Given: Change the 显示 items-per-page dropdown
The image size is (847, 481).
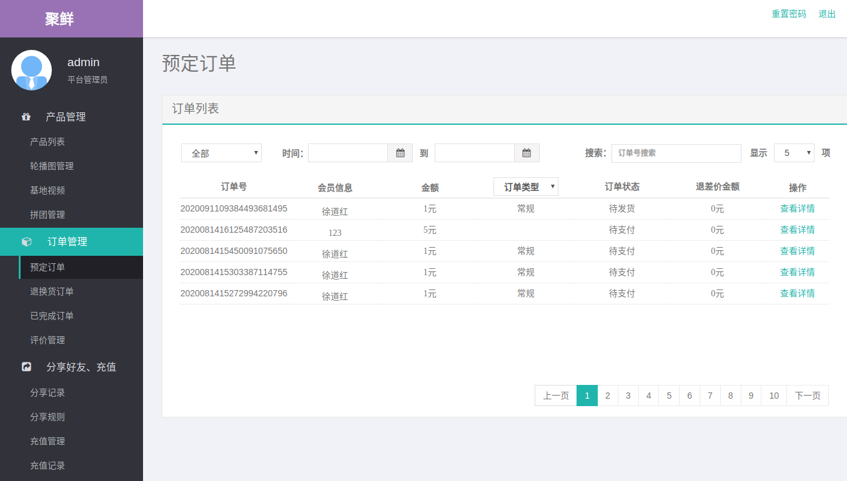Looking at the screenshot, I should pos(793,153).
